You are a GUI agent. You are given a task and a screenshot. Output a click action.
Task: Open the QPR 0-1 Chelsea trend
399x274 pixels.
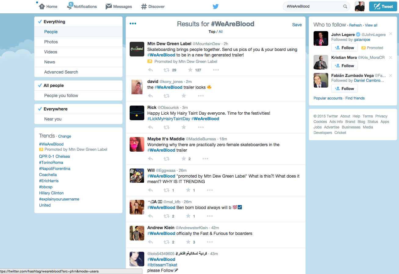point(54,156)
